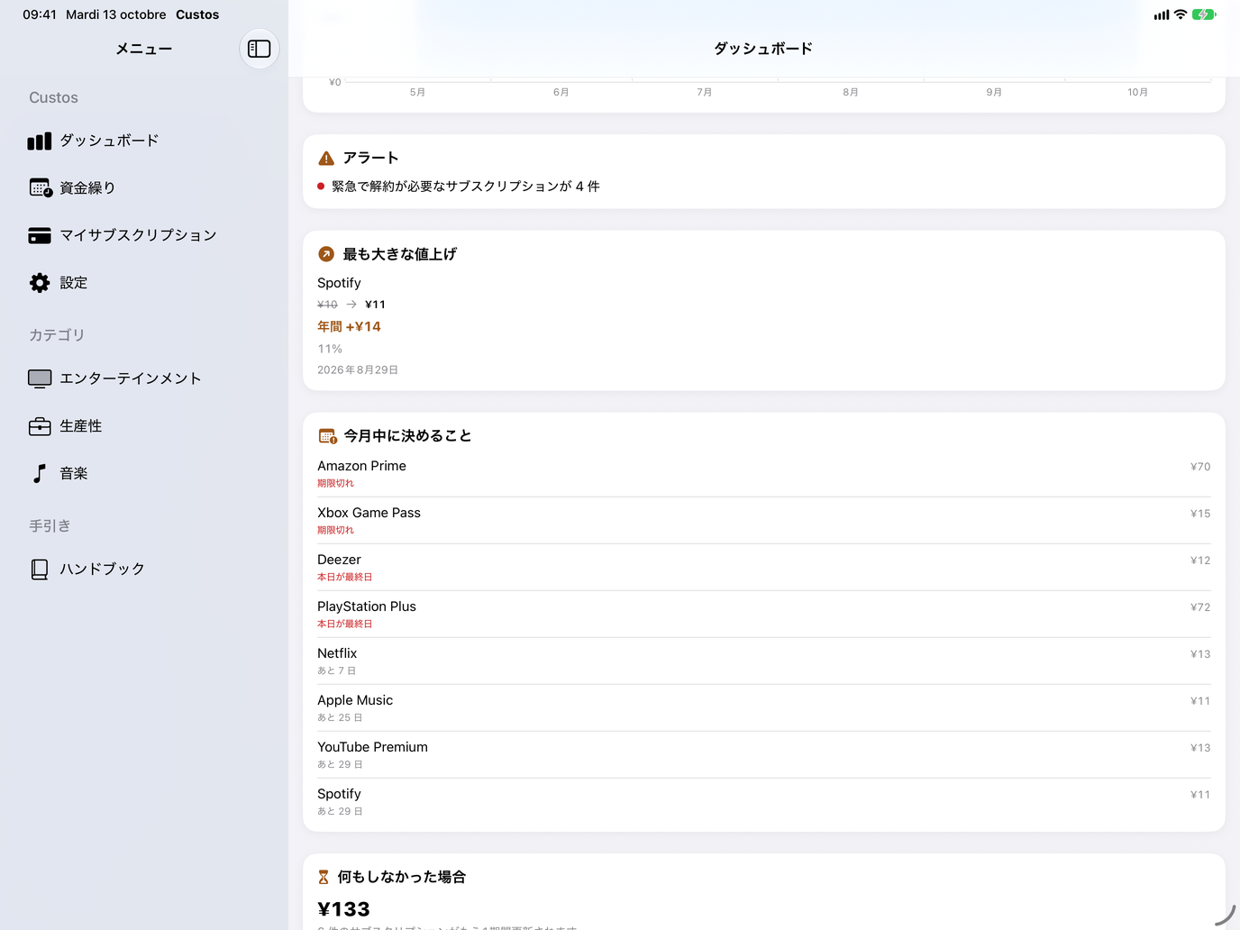
Task: Open 資金繰り in the sidebar menu
Action: tap(144, 187)
